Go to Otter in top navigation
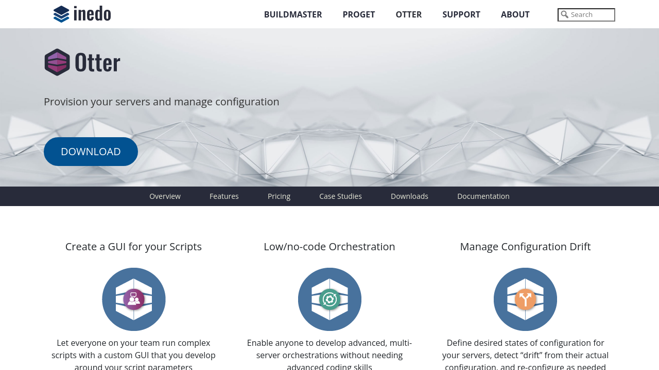 409,14
